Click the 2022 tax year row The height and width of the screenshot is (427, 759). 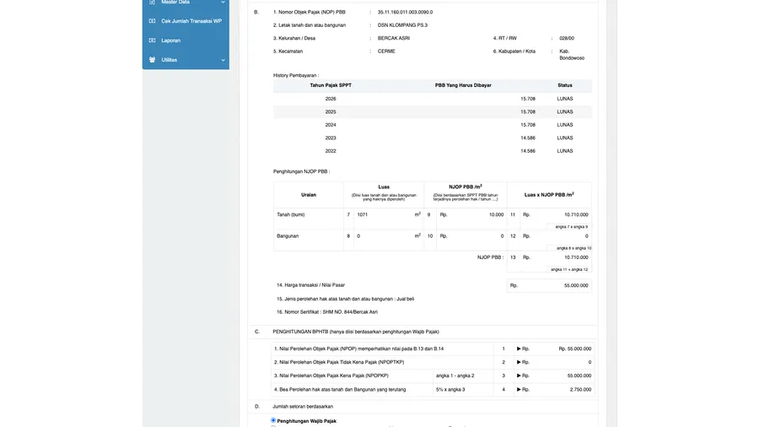click(433, 151)
